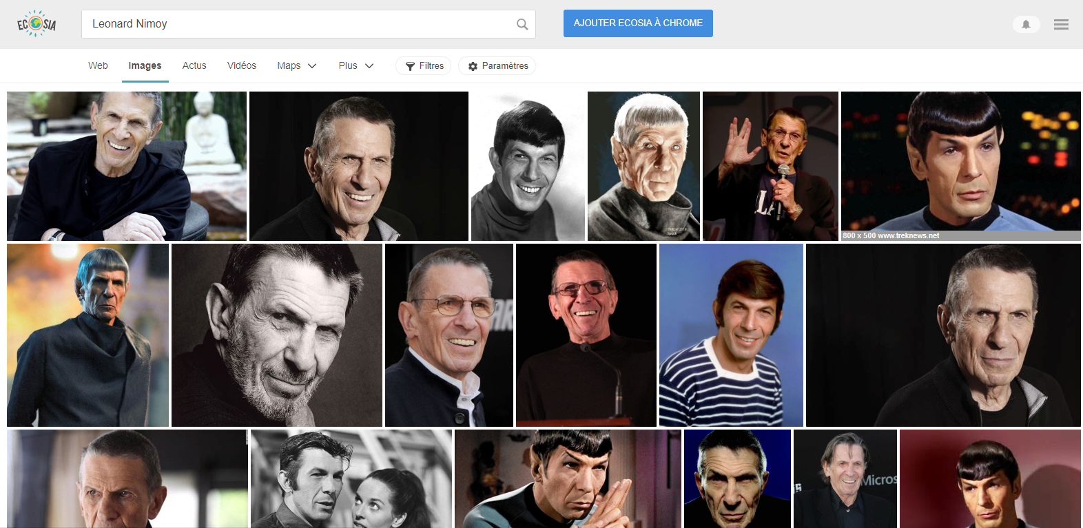This screenshot has width=1083, height=528.
Task: Switch to the Actus tab
Action: (194, 66)
